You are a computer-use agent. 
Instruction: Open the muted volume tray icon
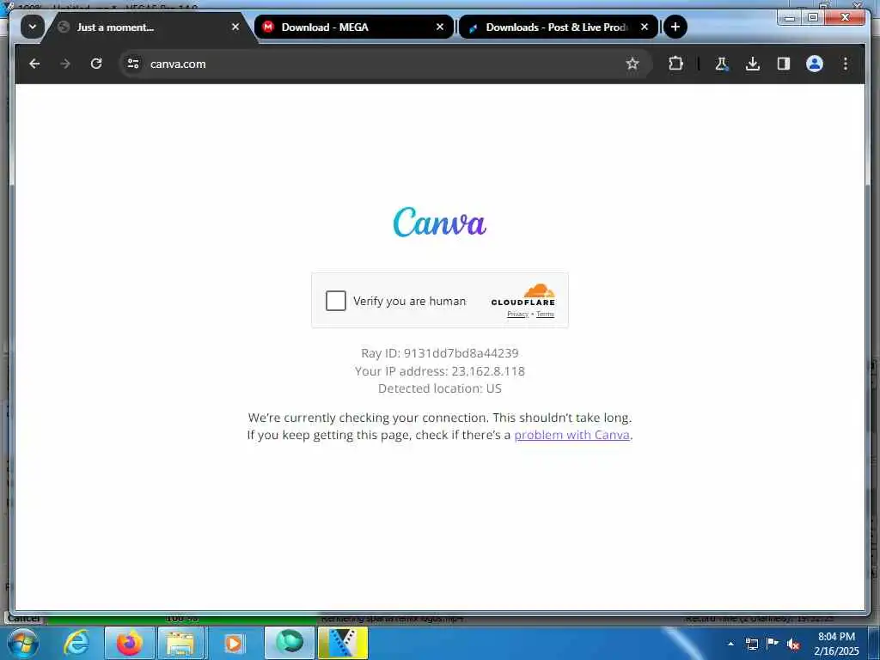click(793, 645)
